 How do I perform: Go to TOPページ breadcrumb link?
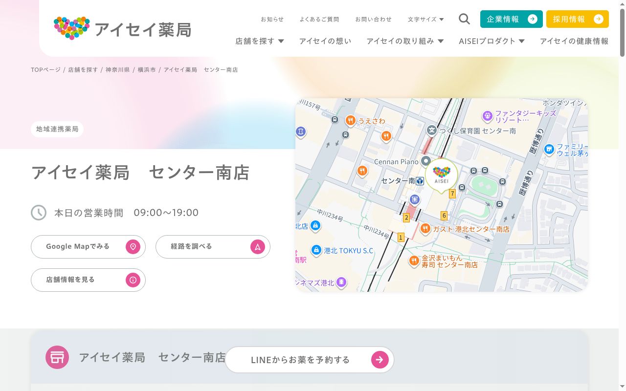tap(45, 70)
